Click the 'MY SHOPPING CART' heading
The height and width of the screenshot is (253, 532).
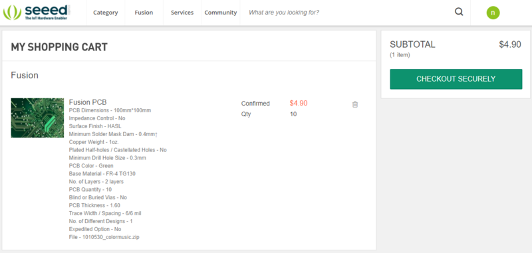click(x=59, y=47)
